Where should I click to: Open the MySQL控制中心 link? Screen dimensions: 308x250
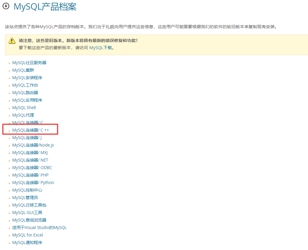(x=27, y=190)
